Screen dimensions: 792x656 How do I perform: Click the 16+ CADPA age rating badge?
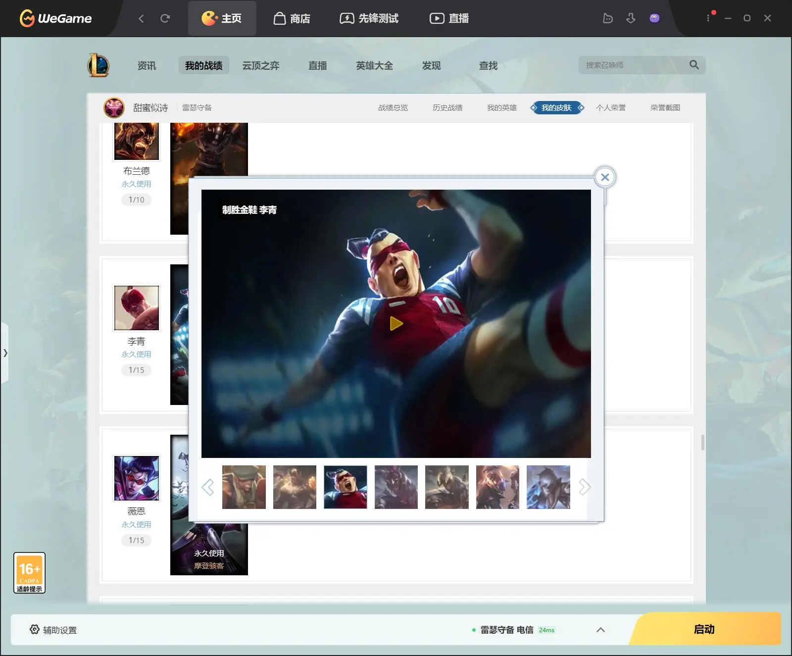coord(29,573)
